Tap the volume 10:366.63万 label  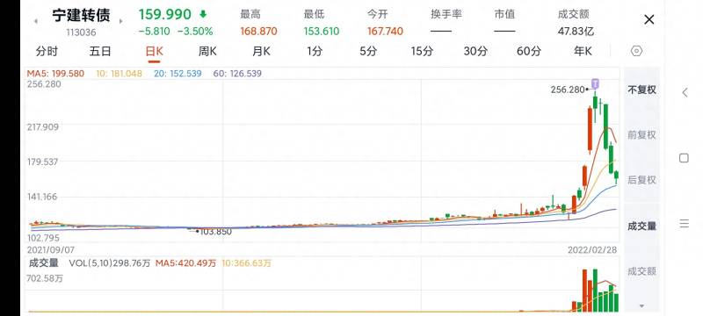[247, 263]
